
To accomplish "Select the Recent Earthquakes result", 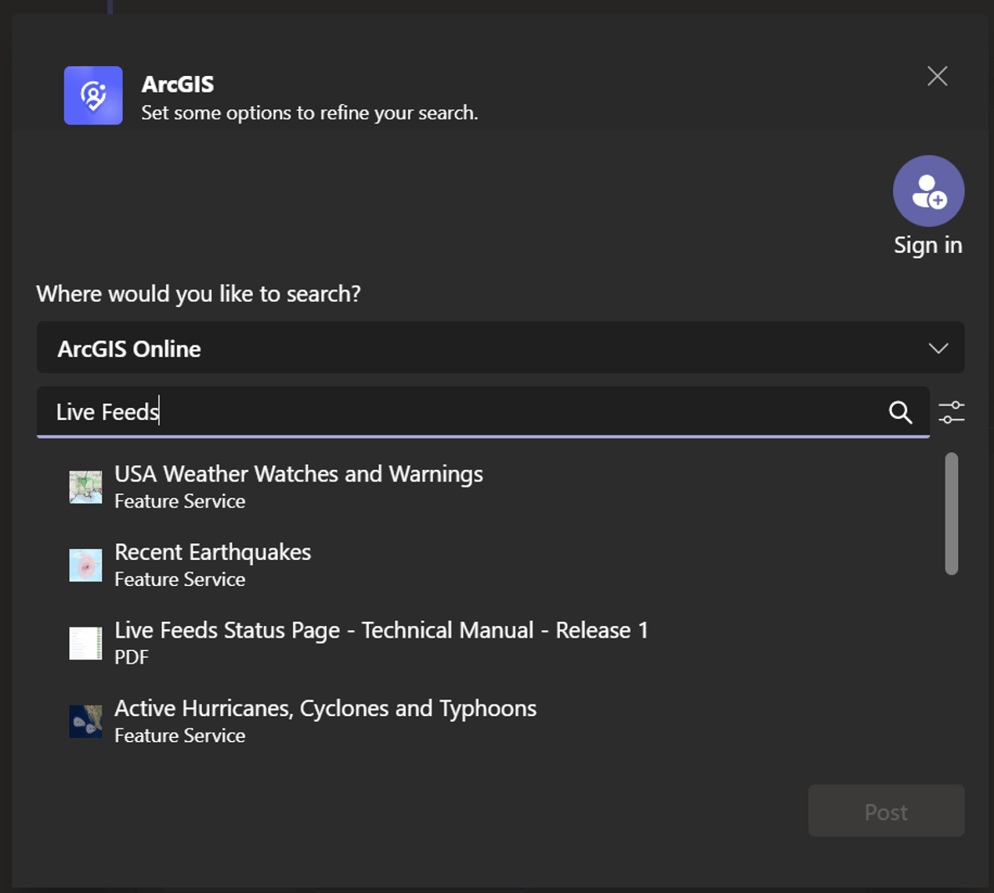I will 212,552.
